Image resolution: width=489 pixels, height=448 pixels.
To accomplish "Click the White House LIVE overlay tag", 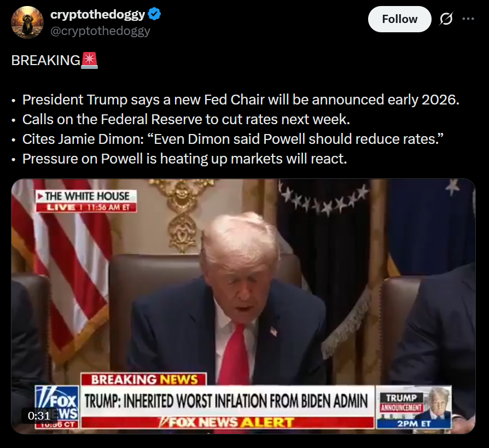I will [86, 201].
